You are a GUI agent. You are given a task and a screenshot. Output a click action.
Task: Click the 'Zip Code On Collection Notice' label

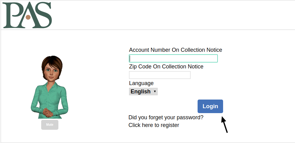point(166,67)
